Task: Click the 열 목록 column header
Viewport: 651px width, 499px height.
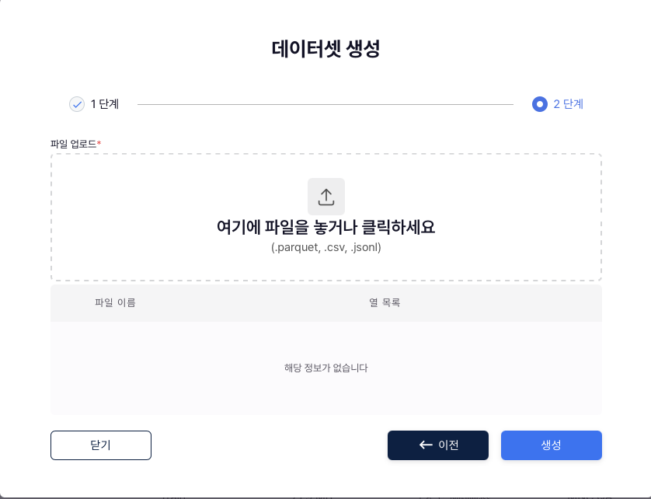Action: click(385, 302)
